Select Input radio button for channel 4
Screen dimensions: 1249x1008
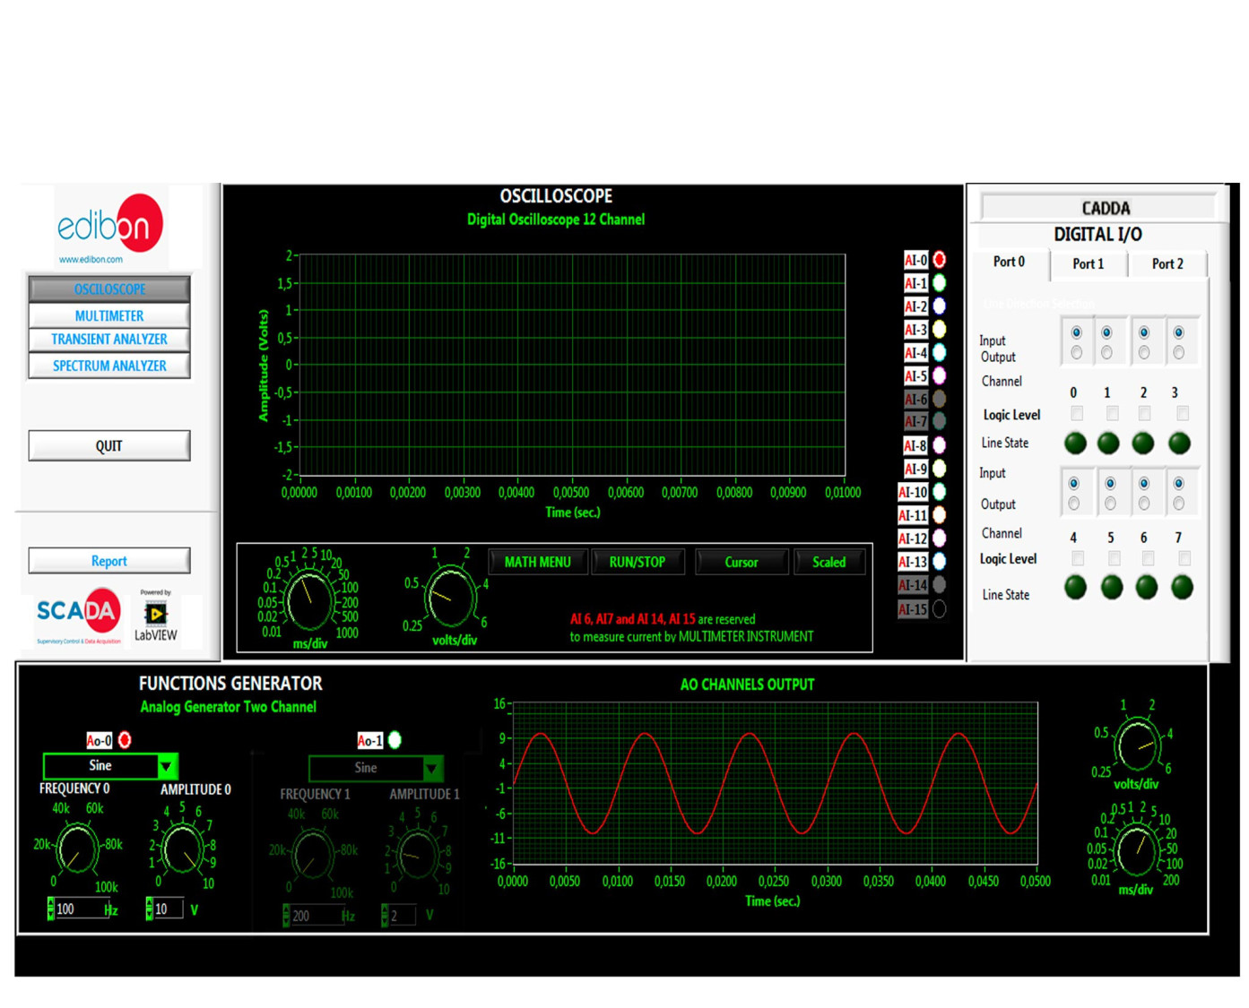[1073, 481]
